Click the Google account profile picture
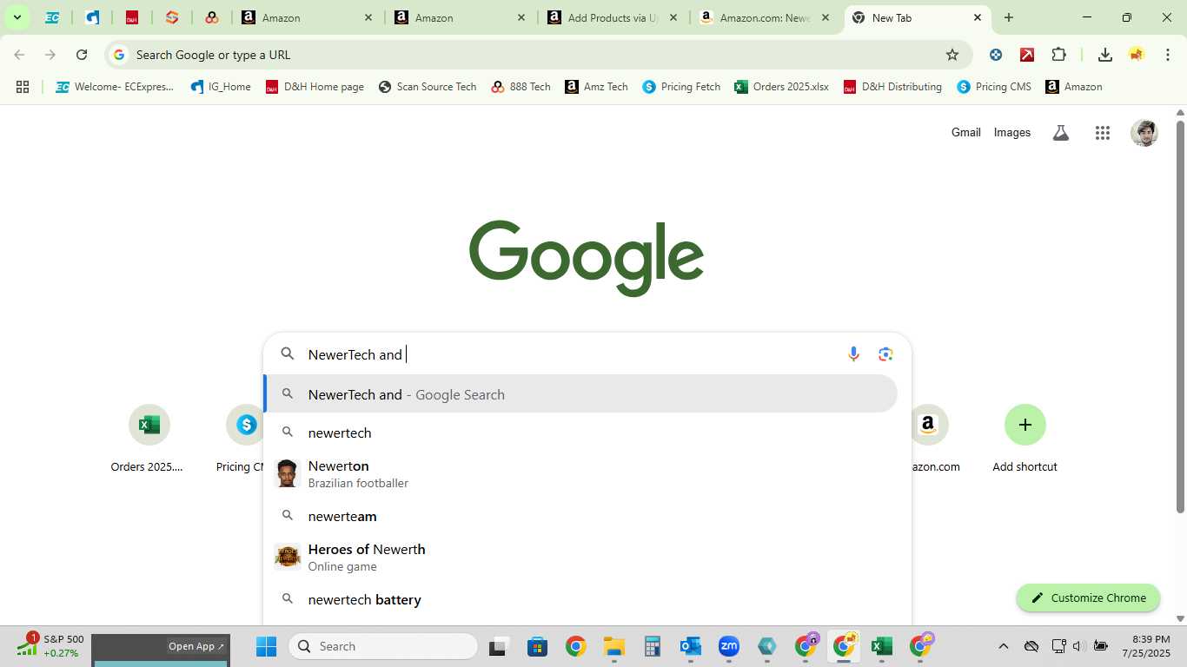This screenshot has height=667, width=1187. pos(1144,133)
